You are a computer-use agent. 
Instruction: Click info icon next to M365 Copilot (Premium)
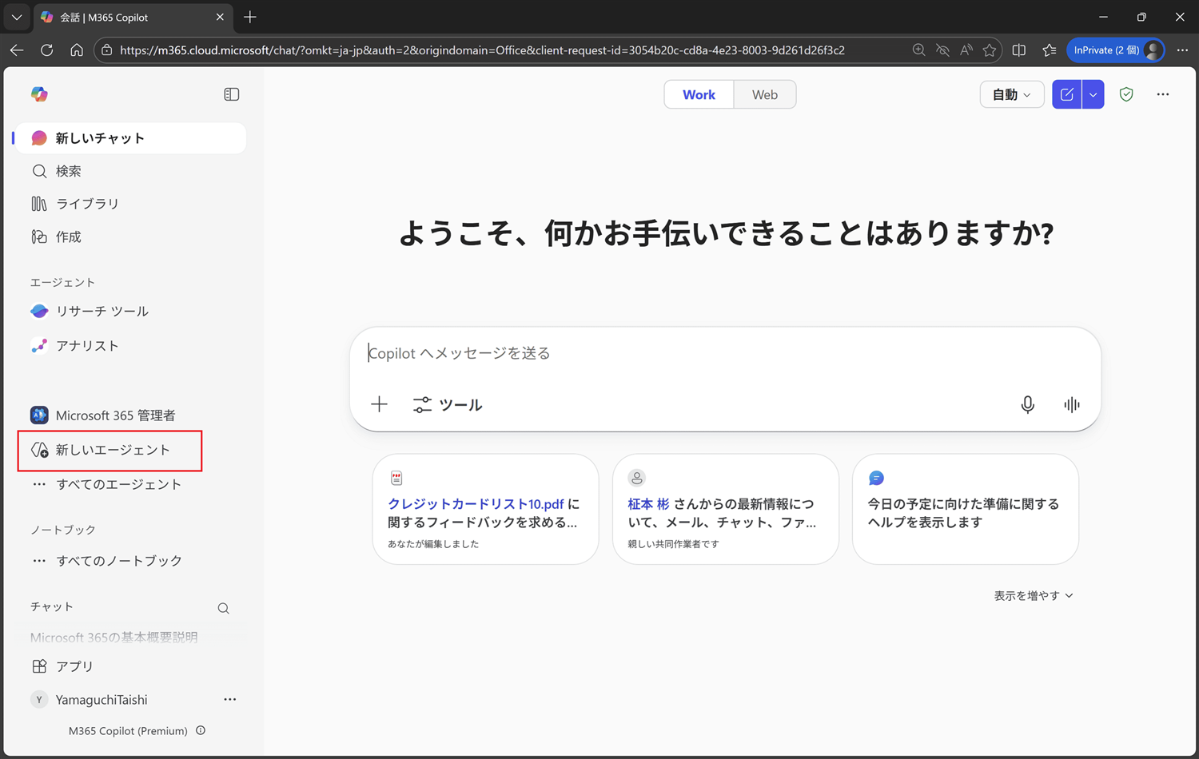tap(201, 730)
